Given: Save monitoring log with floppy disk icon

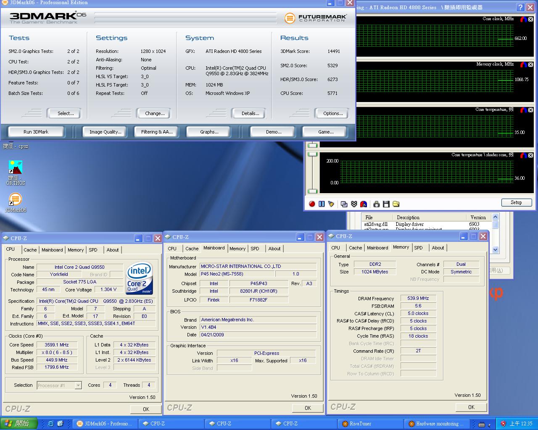Looking at the screenshot, I should pyautogui.click(x=386, y=204).
